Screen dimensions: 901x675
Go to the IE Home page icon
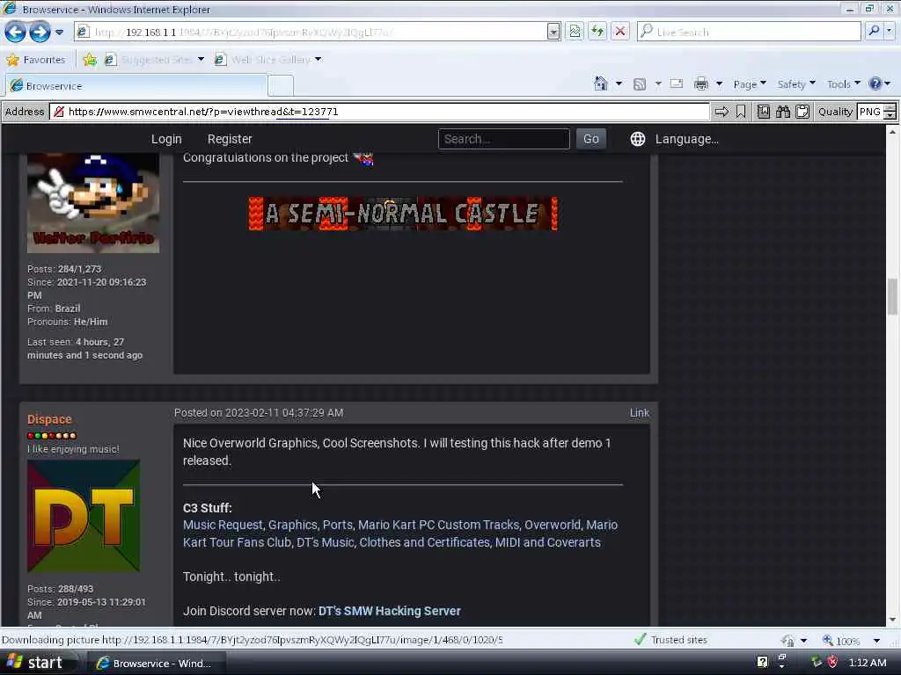(x=600, y=83)
